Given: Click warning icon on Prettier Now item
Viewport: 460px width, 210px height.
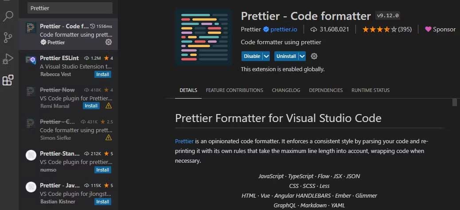Looking at the screenshot, I should pos(109,106).
